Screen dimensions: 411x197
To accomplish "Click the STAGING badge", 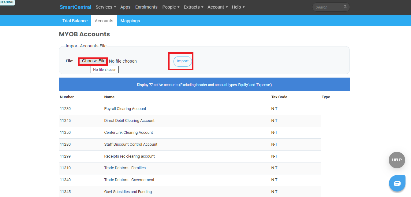I will tap(7, 2).
